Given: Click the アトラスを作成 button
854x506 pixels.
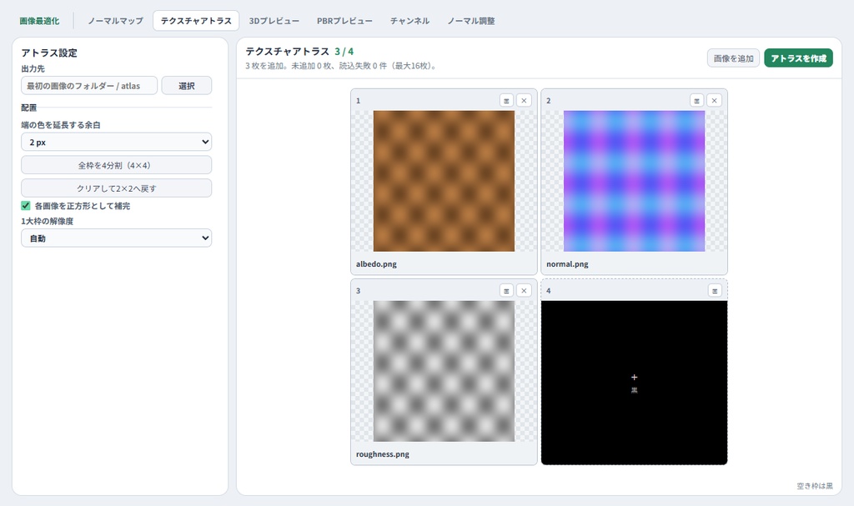Looking at the screenshot, I should [x=798, y=58].
